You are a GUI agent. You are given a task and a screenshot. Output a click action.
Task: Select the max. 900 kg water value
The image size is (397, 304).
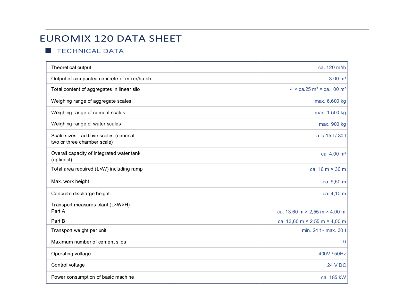[x=332, y=124]
